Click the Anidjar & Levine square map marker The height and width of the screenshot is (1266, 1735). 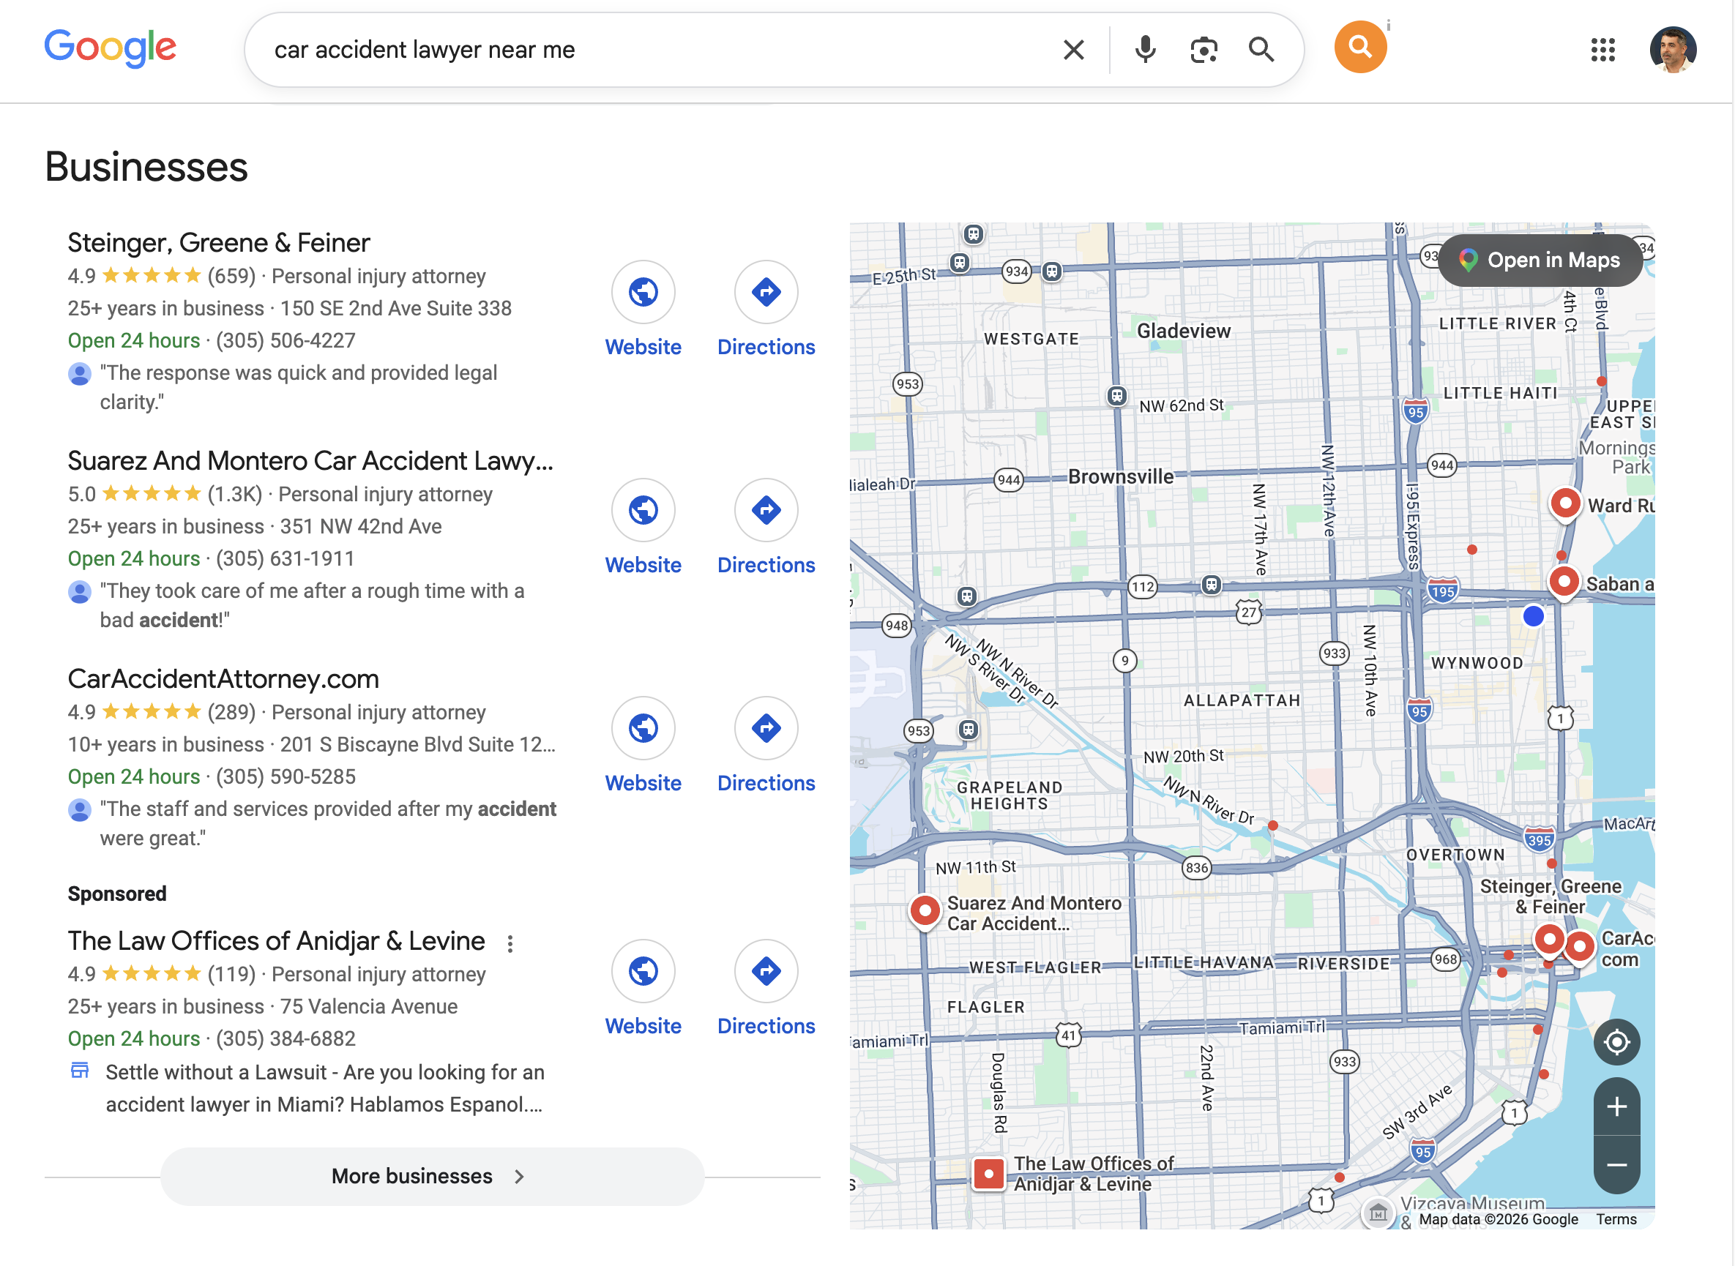click(x=988, y=1173)
